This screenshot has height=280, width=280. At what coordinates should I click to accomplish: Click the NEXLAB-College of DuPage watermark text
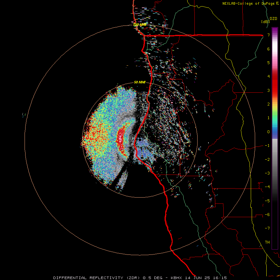pos(250,3)
